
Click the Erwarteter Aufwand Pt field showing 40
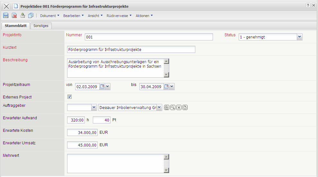coord(102,120)
